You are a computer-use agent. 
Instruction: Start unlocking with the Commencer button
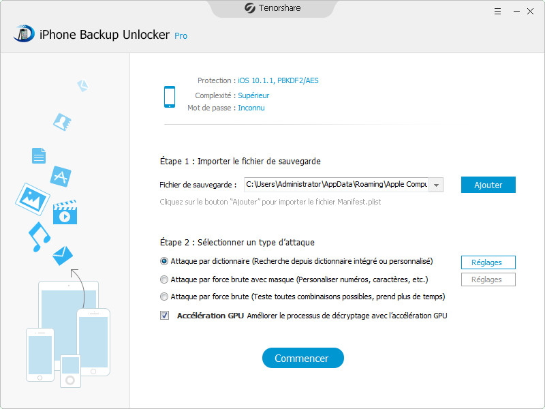(x=302, y=358)
